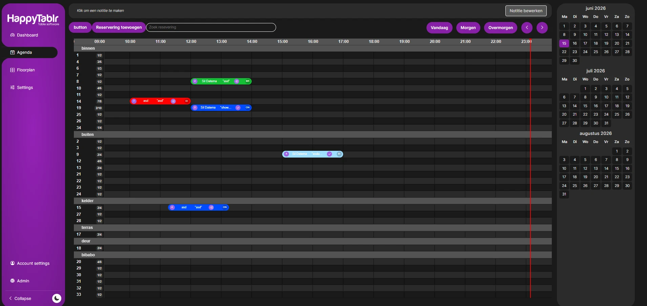Click table 33 row label
647x306 pixels.
[79, 295]
